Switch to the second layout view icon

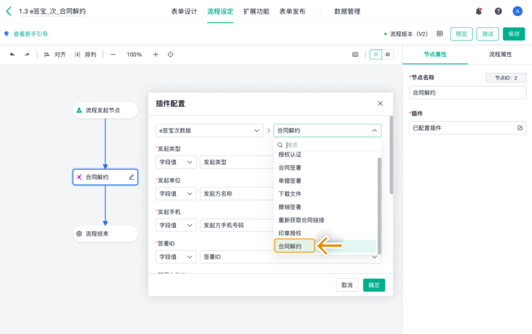(x=388, y=54)
